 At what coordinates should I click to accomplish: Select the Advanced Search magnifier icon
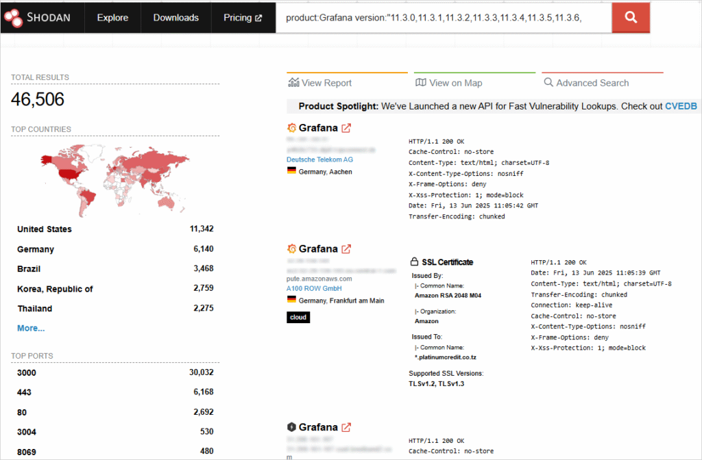point(548,82)
